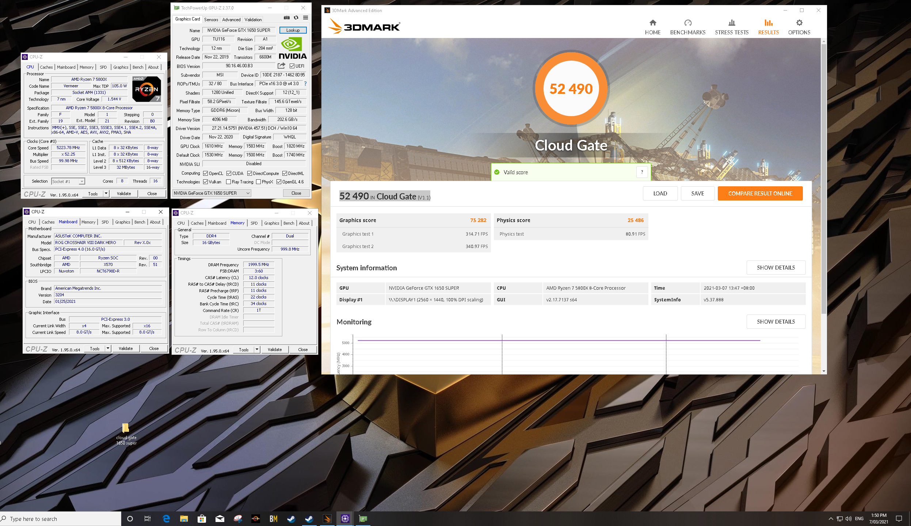The height and width of the screenshot is (526, 911).
Task: Switch to the Validation tab in GPU-Z
Action: coord(253,20)
